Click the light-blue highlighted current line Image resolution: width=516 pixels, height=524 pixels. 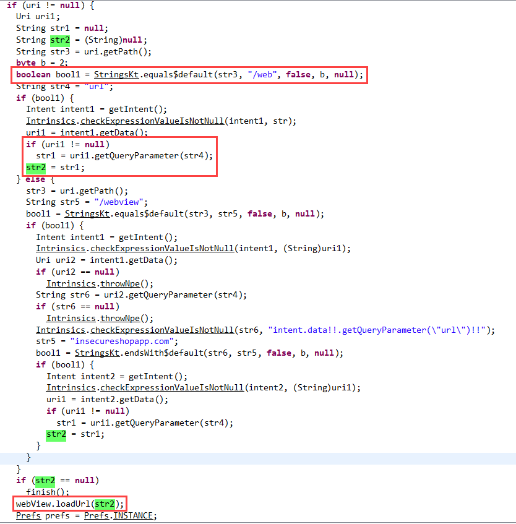pos(247,458)
